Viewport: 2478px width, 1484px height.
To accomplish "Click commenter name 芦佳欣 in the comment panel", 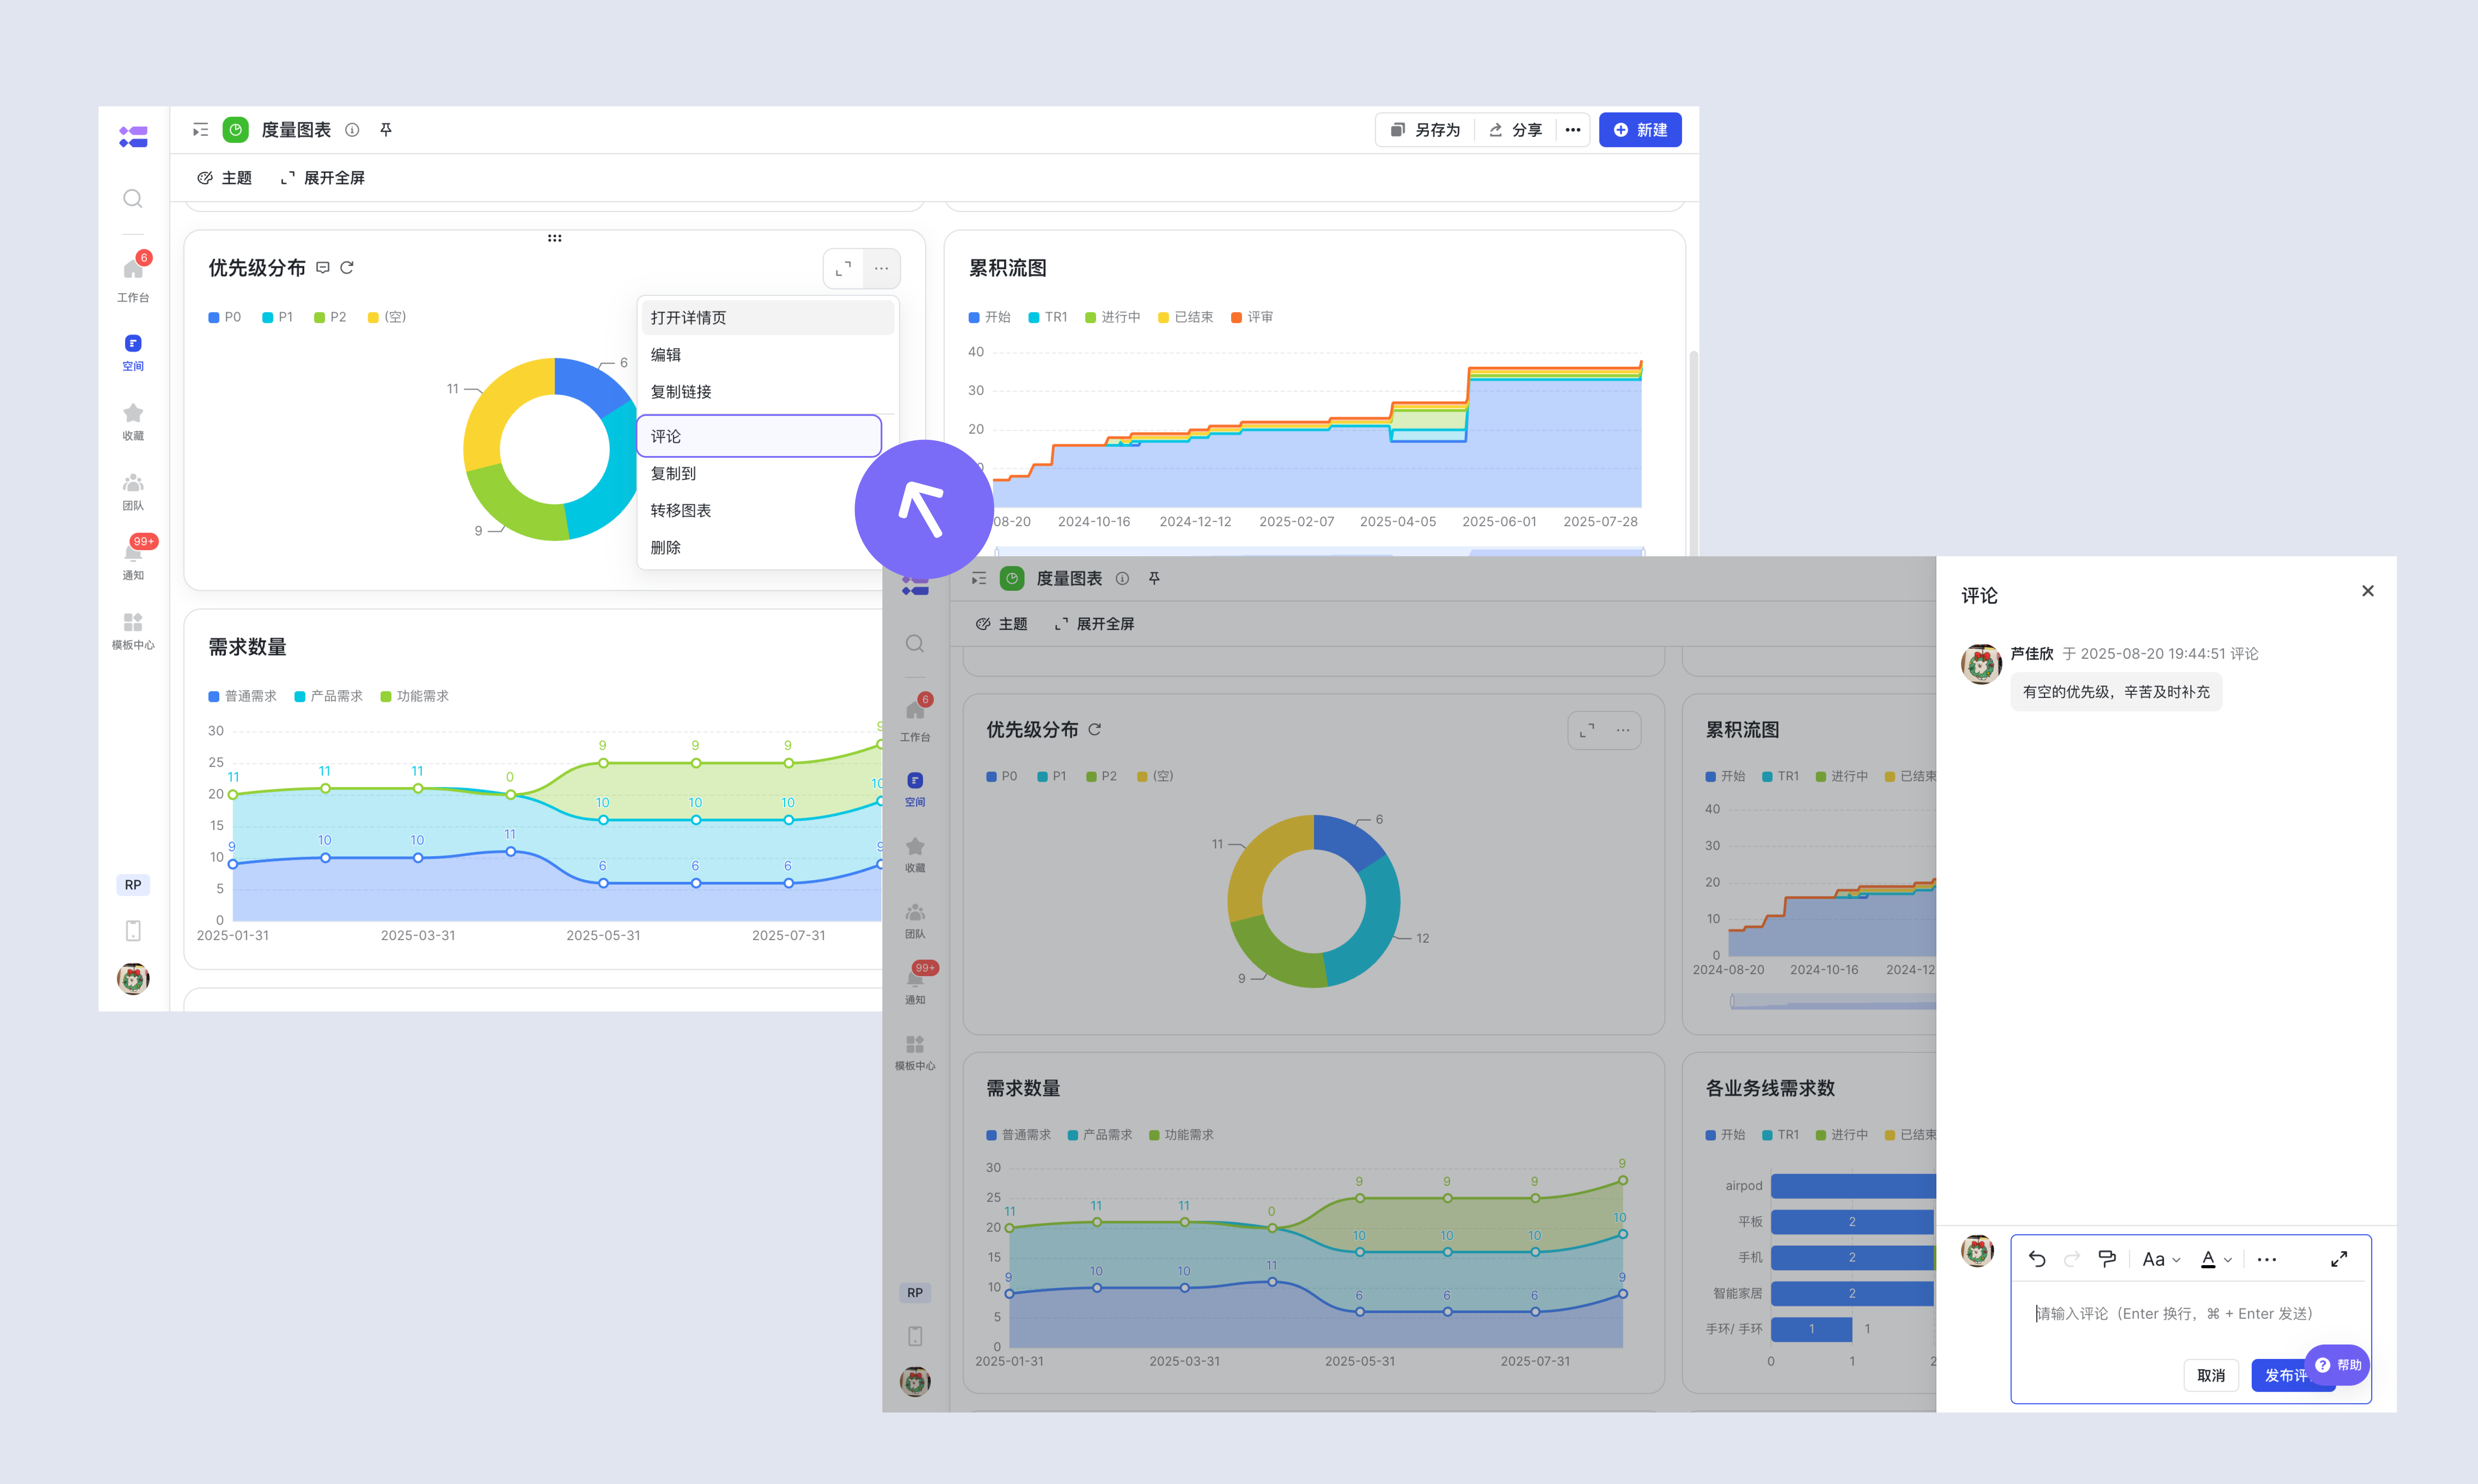I will pos(2032,654).
